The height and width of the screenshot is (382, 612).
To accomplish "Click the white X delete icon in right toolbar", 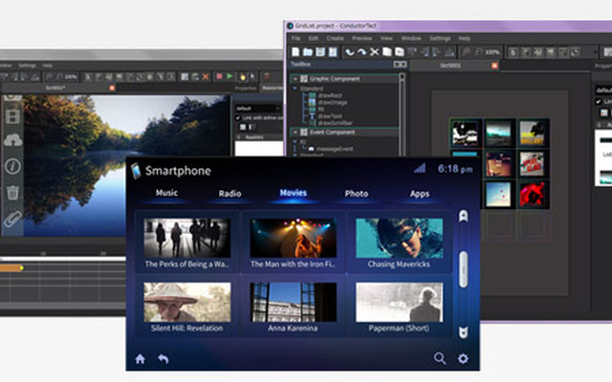I will coord(374,52).
